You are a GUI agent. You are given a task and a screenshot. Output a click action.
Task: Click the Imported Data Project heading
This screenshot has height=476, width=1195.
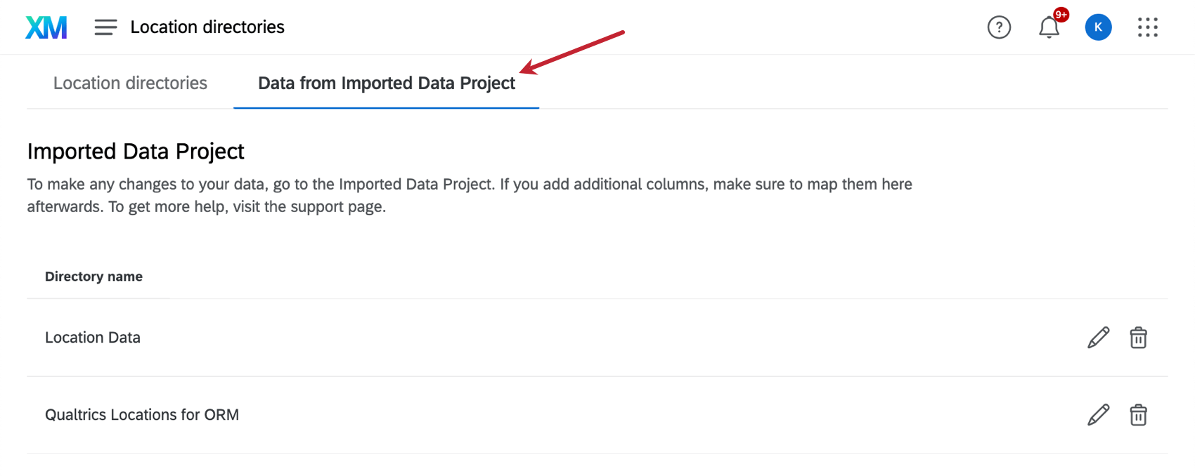click(135, 151)
